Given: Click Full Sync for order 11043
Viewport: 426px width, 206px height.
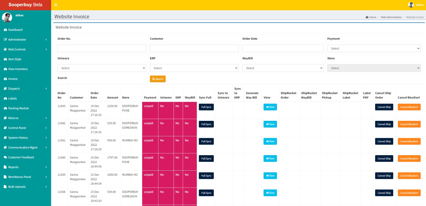Looking at the screenshot, I should click(x=206, y=107).
